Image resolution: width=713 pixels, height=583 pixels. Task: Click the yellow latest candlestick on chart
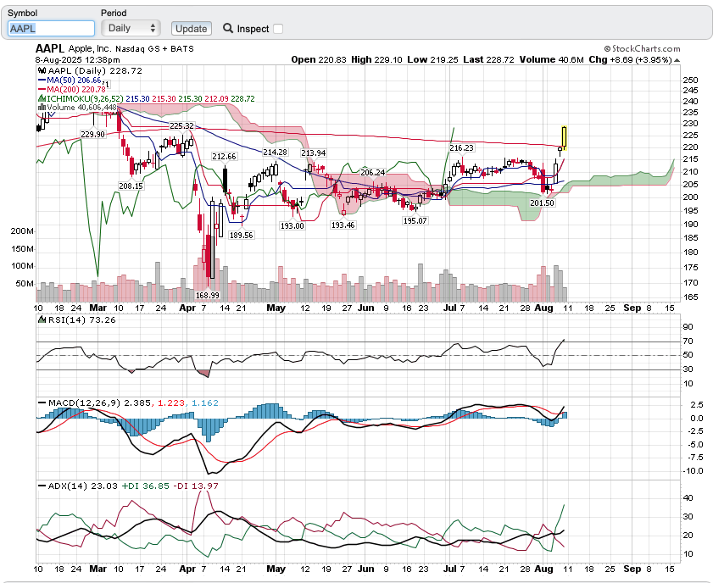click(x=564, y=137)
